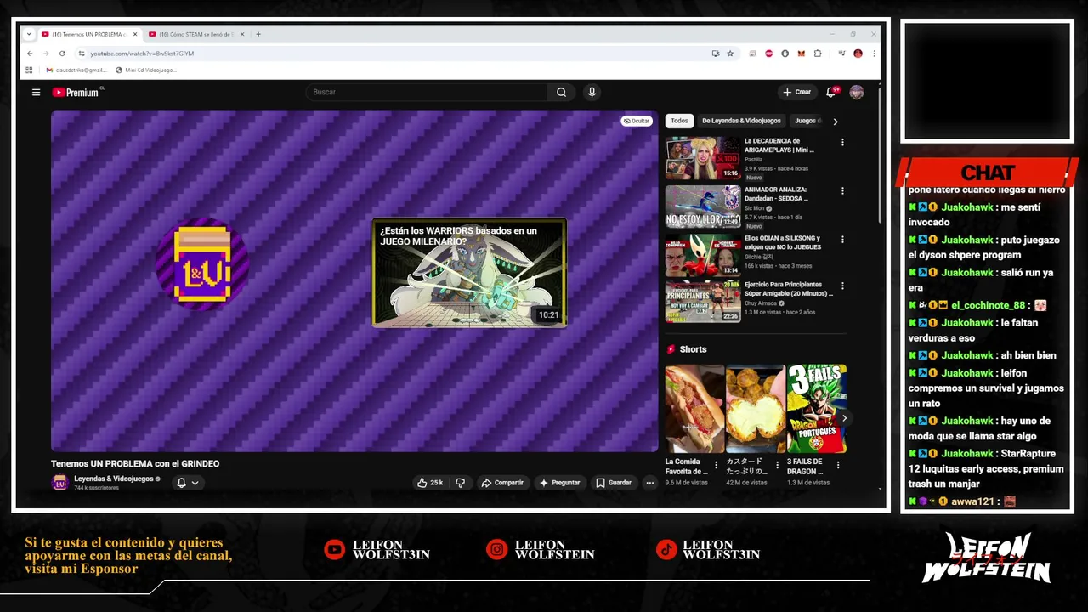Click the Crear button
Viewport: 1088px width, 612px height.
click(x=797, y=92)
